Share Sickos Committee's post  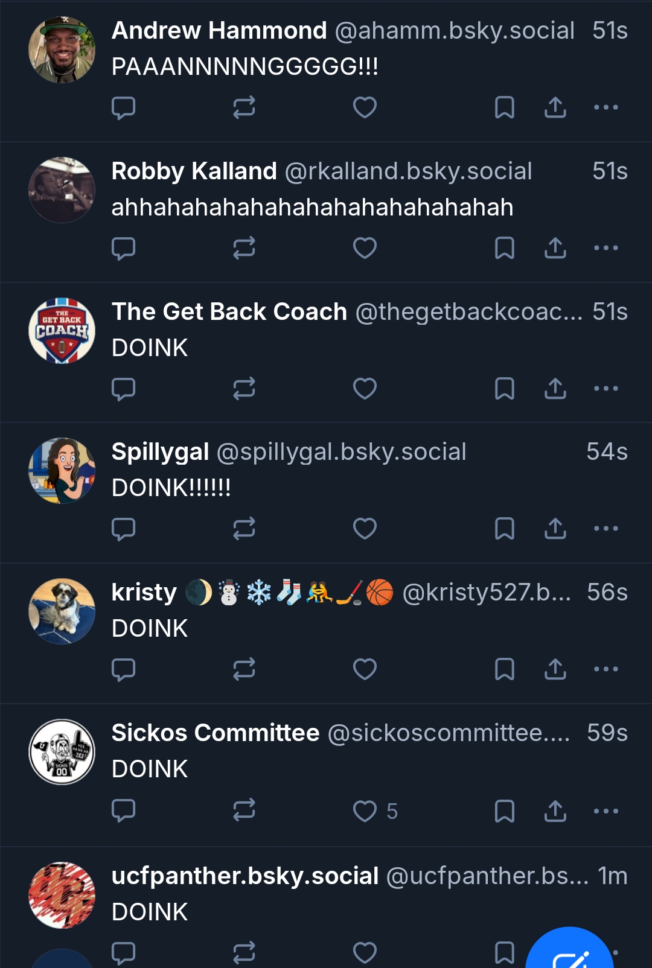(x=555, y=811)
